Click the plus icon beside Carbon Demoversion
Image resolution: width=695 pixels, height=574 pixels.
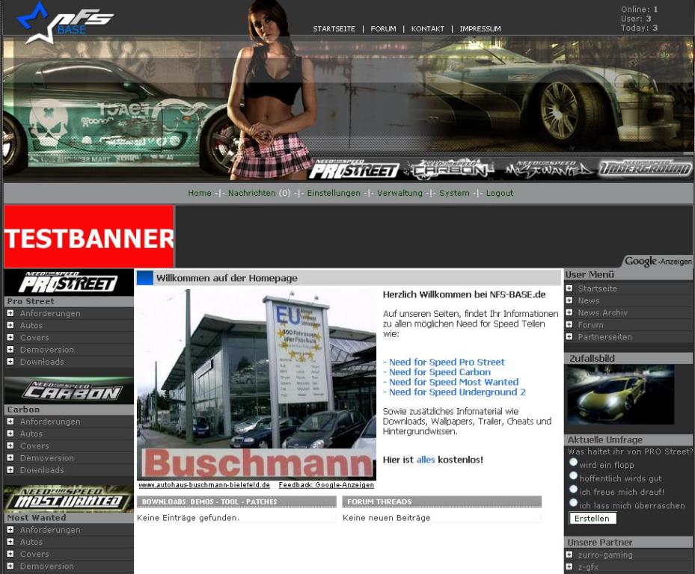point(10,458)
